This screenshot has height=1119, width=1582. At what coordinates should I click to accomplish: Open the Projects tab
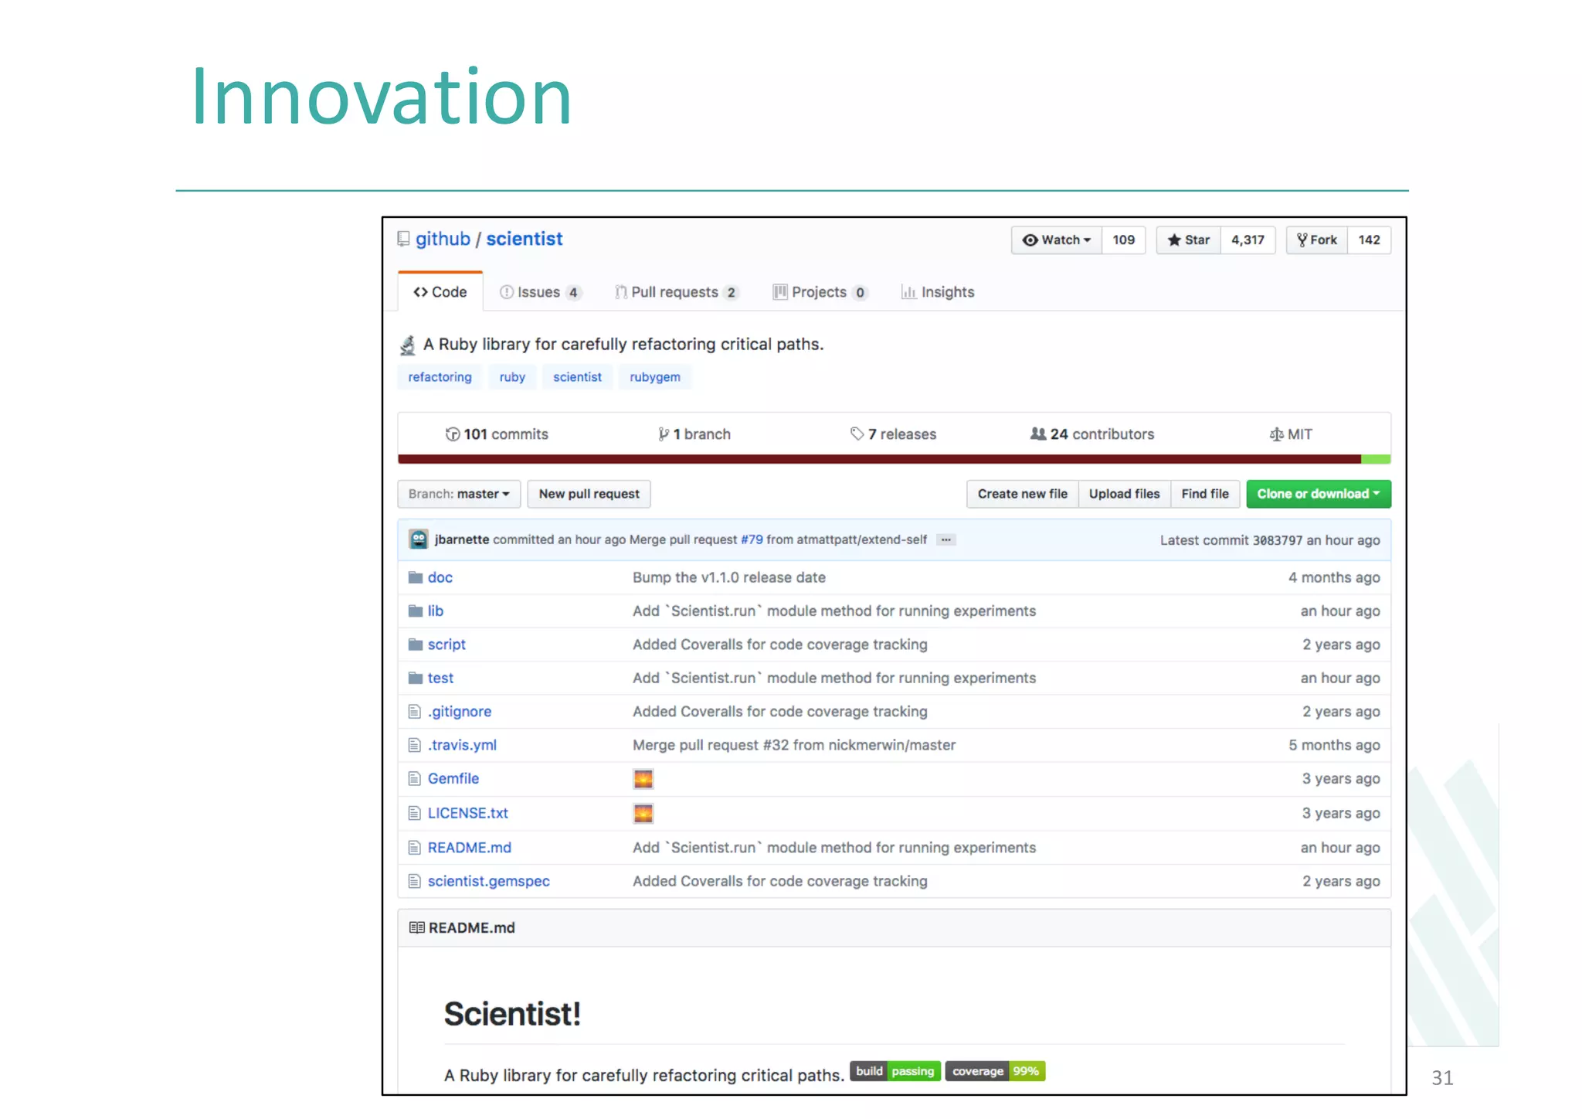(x=820, y=292)
